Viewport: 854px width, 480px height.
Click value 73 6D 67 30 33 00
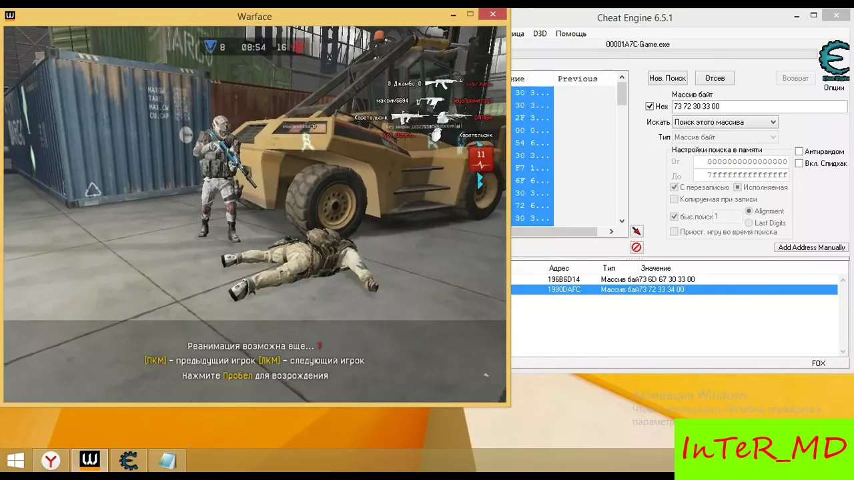click(667, 279)
